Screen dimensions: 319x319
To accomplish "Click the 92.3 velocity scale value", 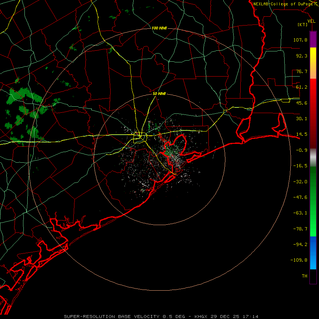I will pyautogui.click(x=302, y=56).
